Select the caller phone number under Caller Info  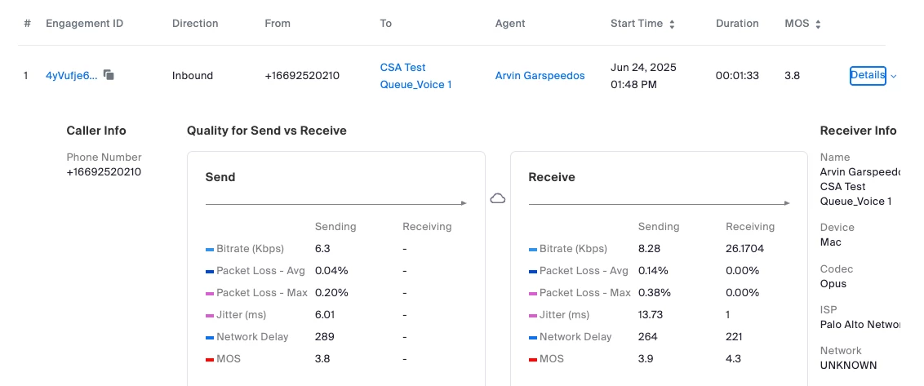tap(104, 172)
